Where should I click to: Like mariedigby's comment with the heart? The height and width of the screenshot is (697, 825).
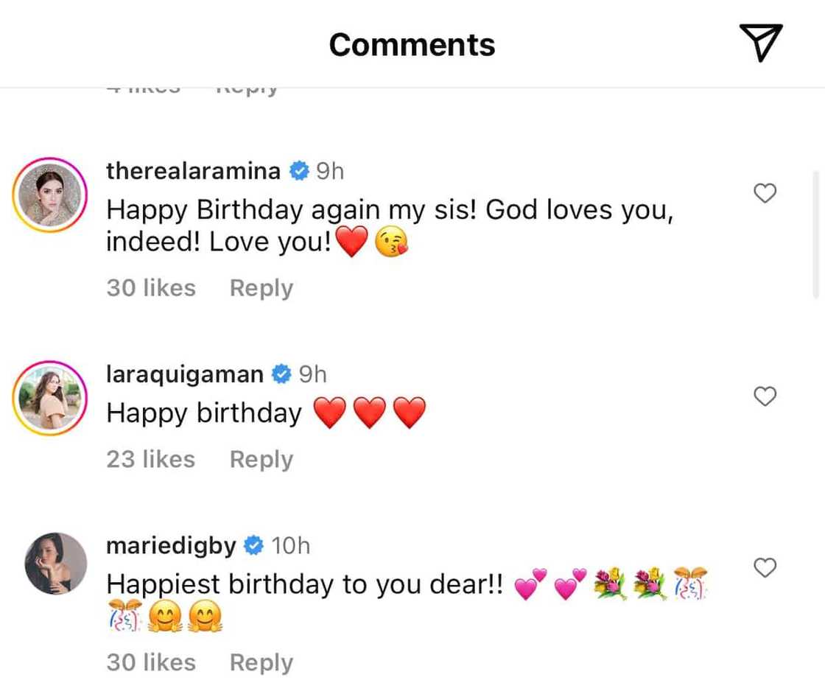tap(766, 568)
